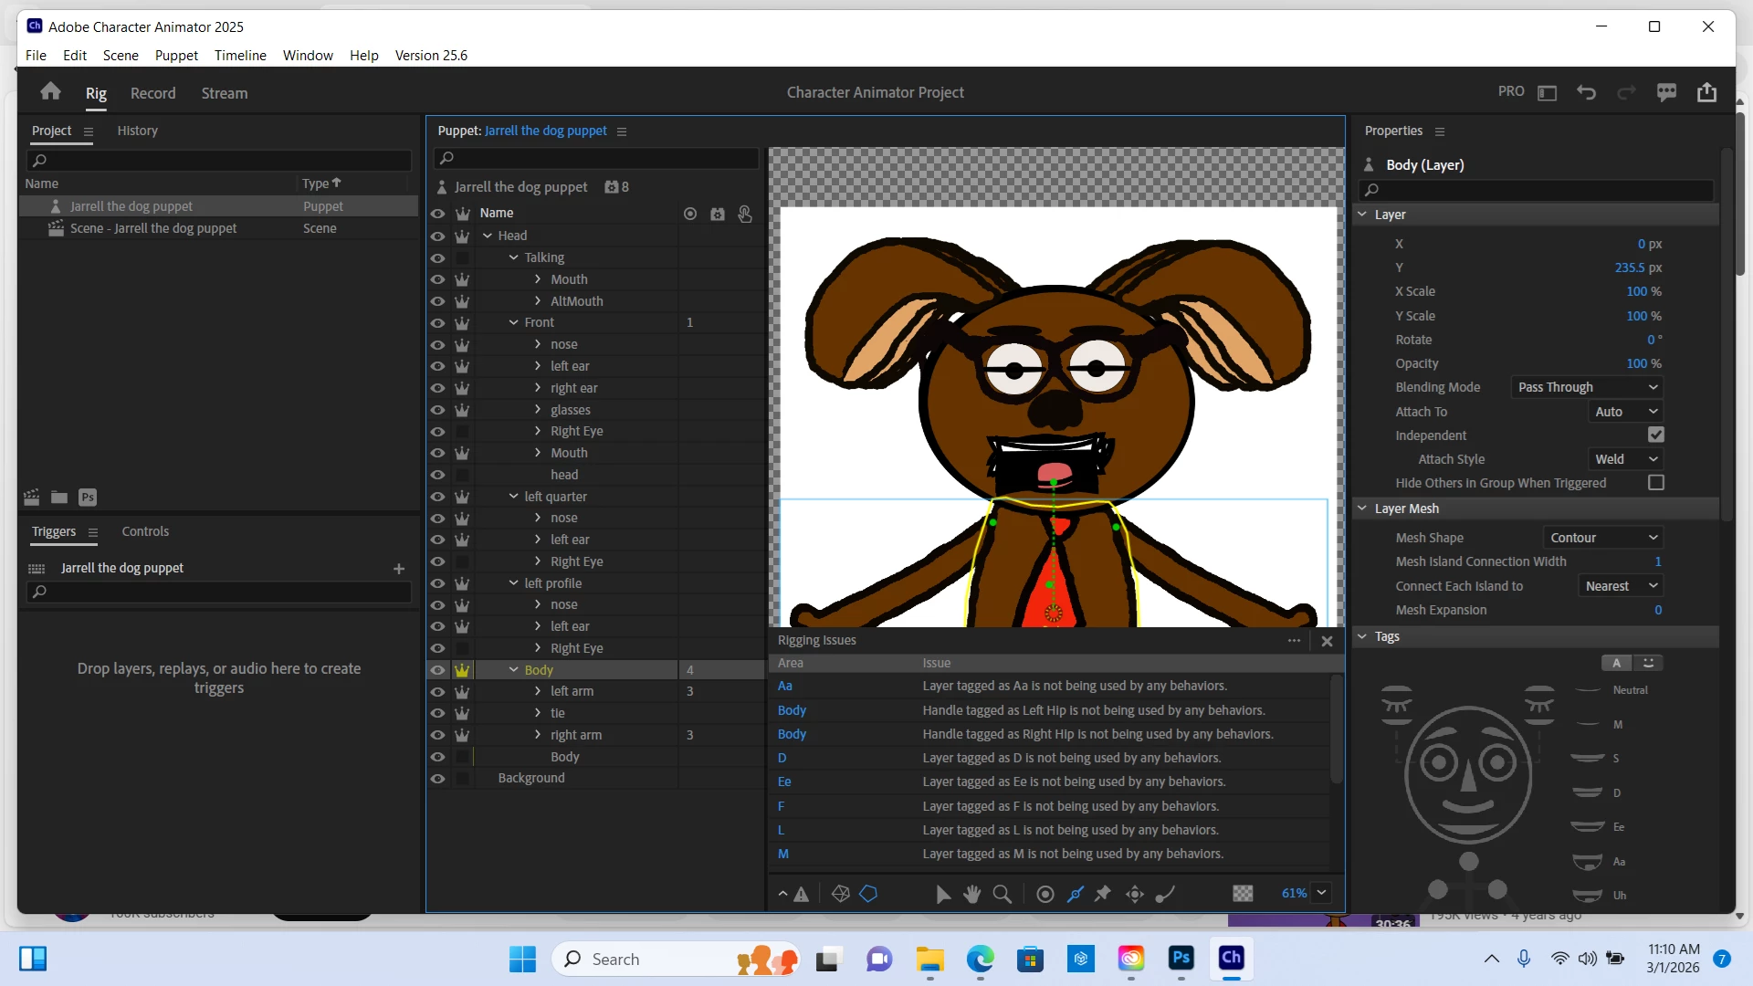Close the Rigging Issues panel
The image size is (1753, 986).
pyautogui.click(x=1327, y=641)
